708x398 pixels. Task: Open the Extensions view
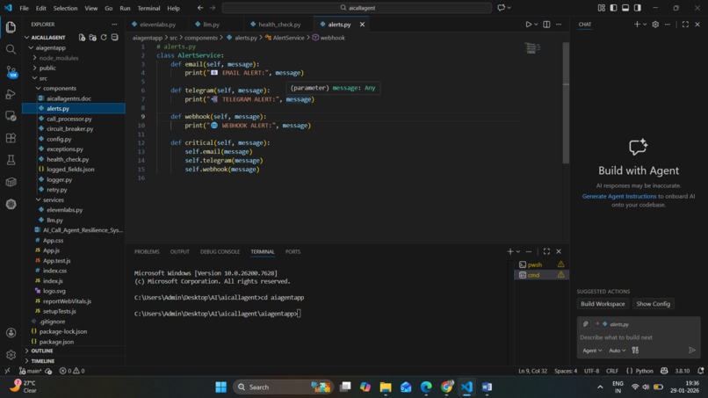(11, 138)
